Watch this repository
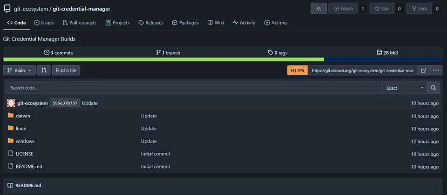The height and width of the screenshot is (195, 447). 343,8
